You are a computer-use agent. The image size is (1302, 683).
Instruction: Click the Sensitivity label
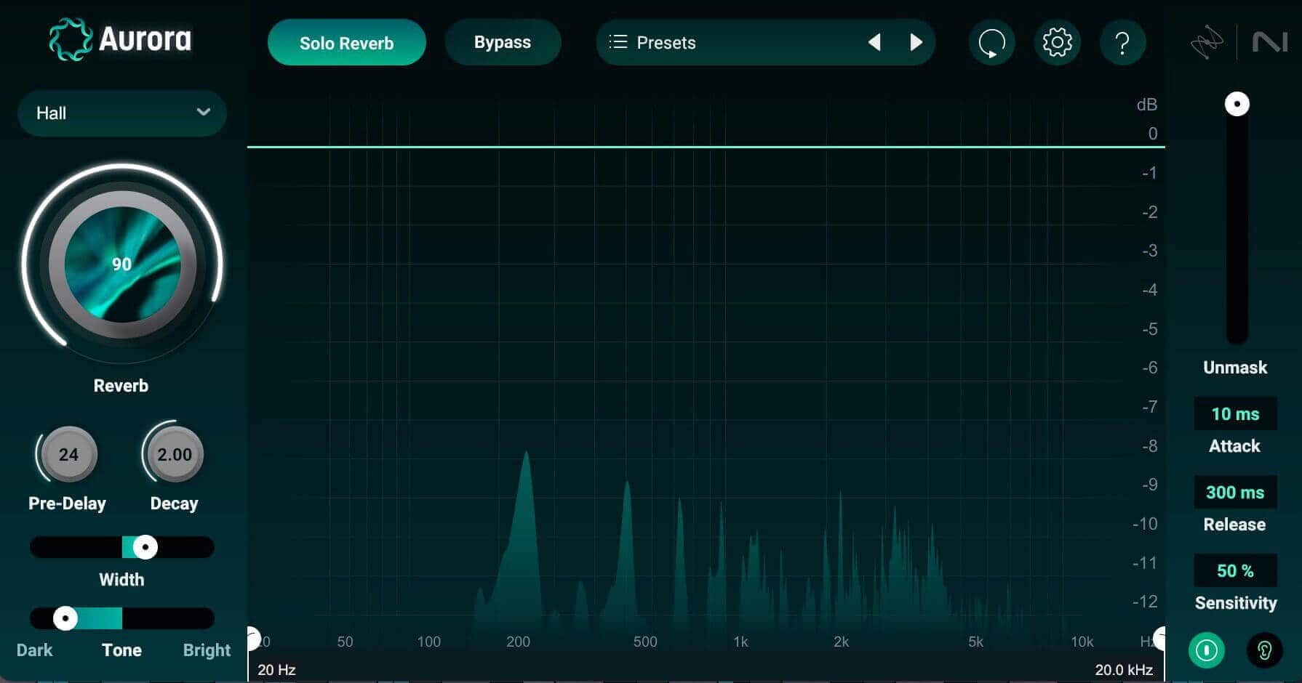tap(1236, 603)
